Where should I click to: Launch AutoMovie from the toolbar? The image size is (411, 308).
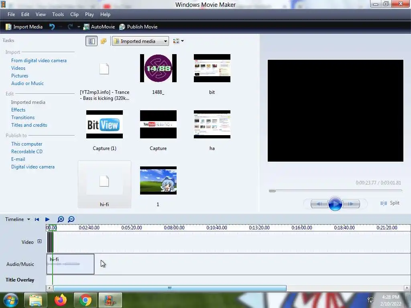tap(99, 27)
